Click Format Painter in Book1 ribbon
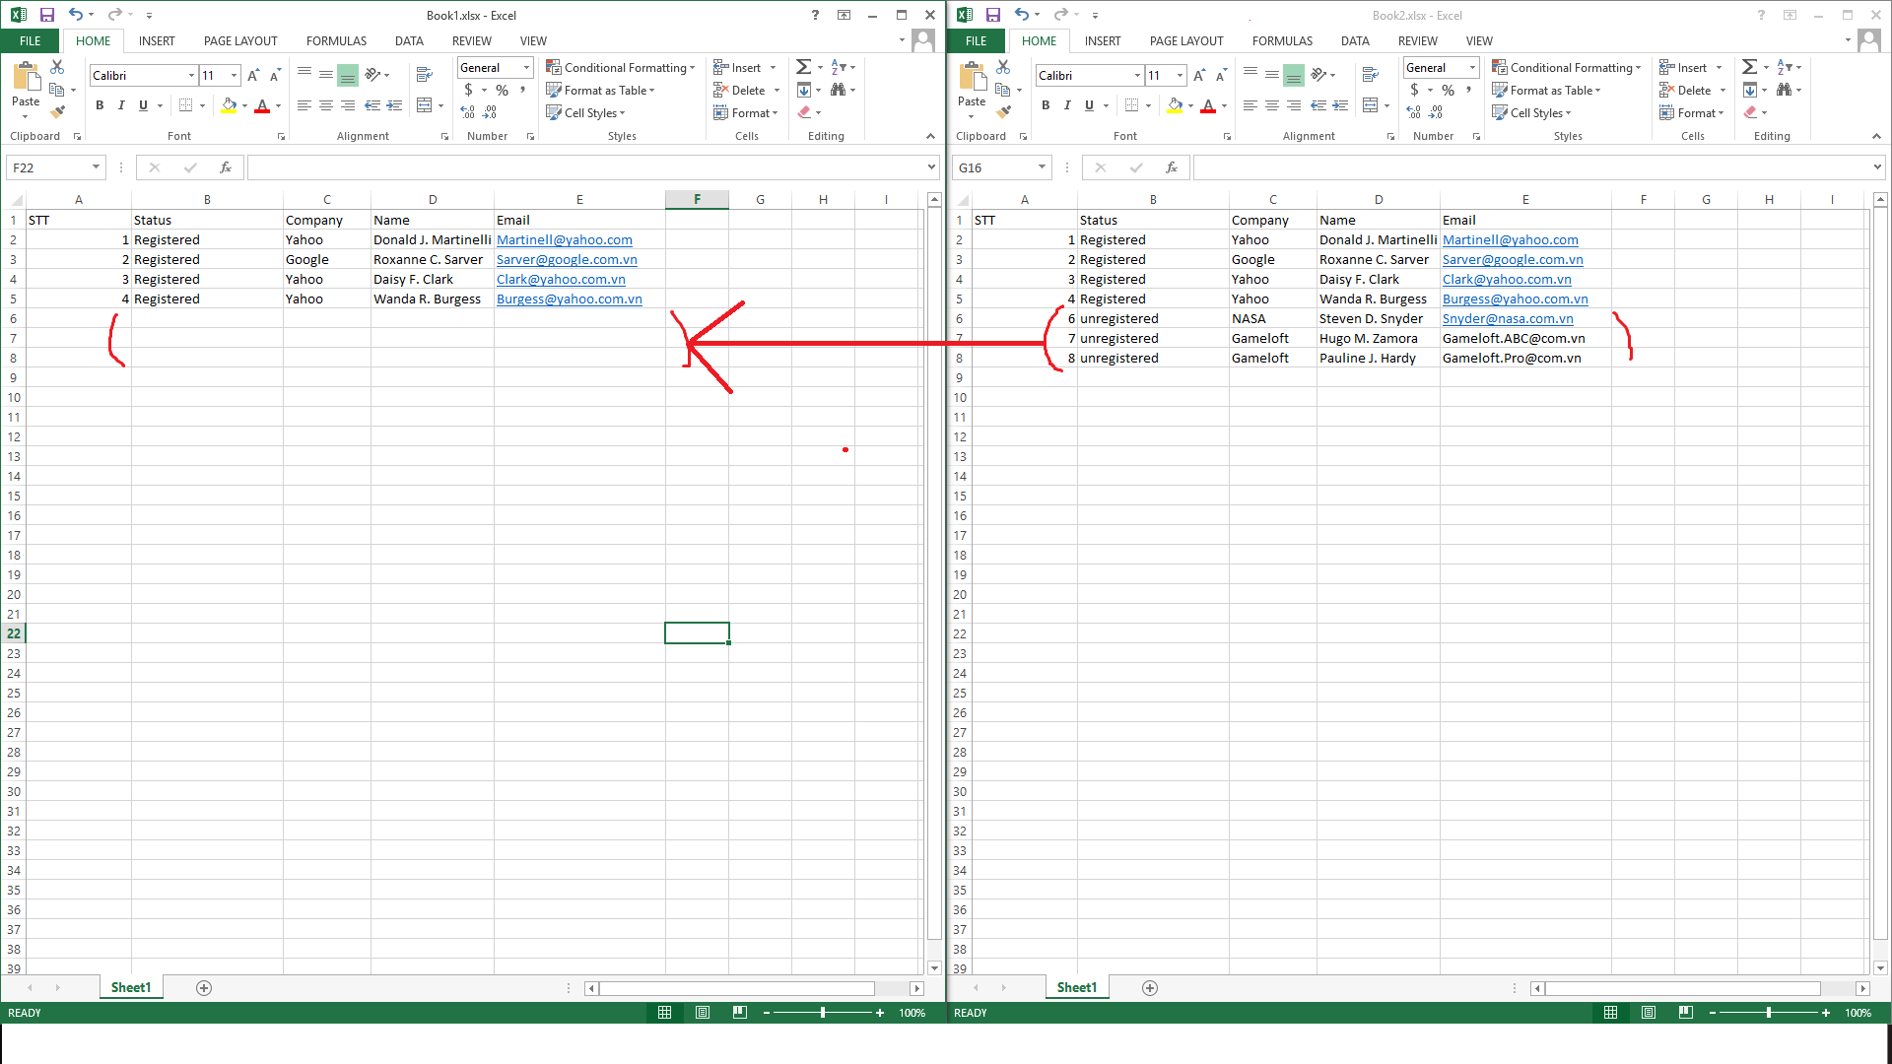 coord(58,112)
